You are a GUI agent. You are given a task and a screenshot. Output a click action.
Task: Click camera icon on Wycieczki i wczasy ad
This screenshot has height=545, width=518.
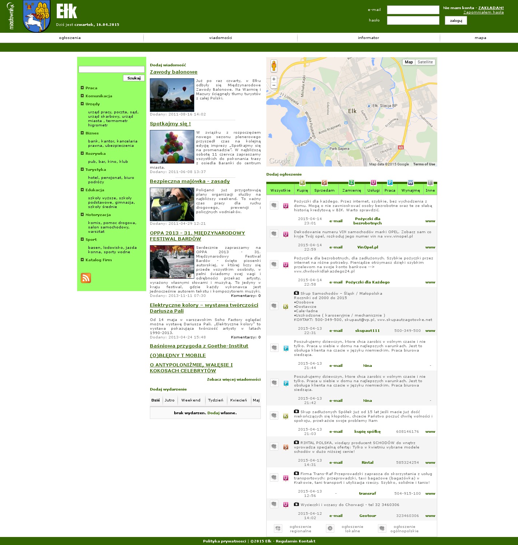click(x=296, y=504)
